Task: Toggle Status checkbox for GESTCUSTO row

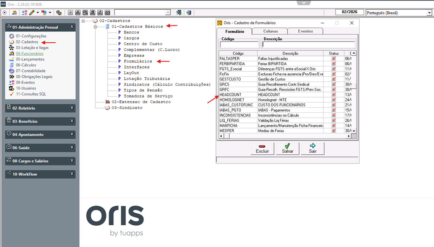Action: tap(333, 79)
